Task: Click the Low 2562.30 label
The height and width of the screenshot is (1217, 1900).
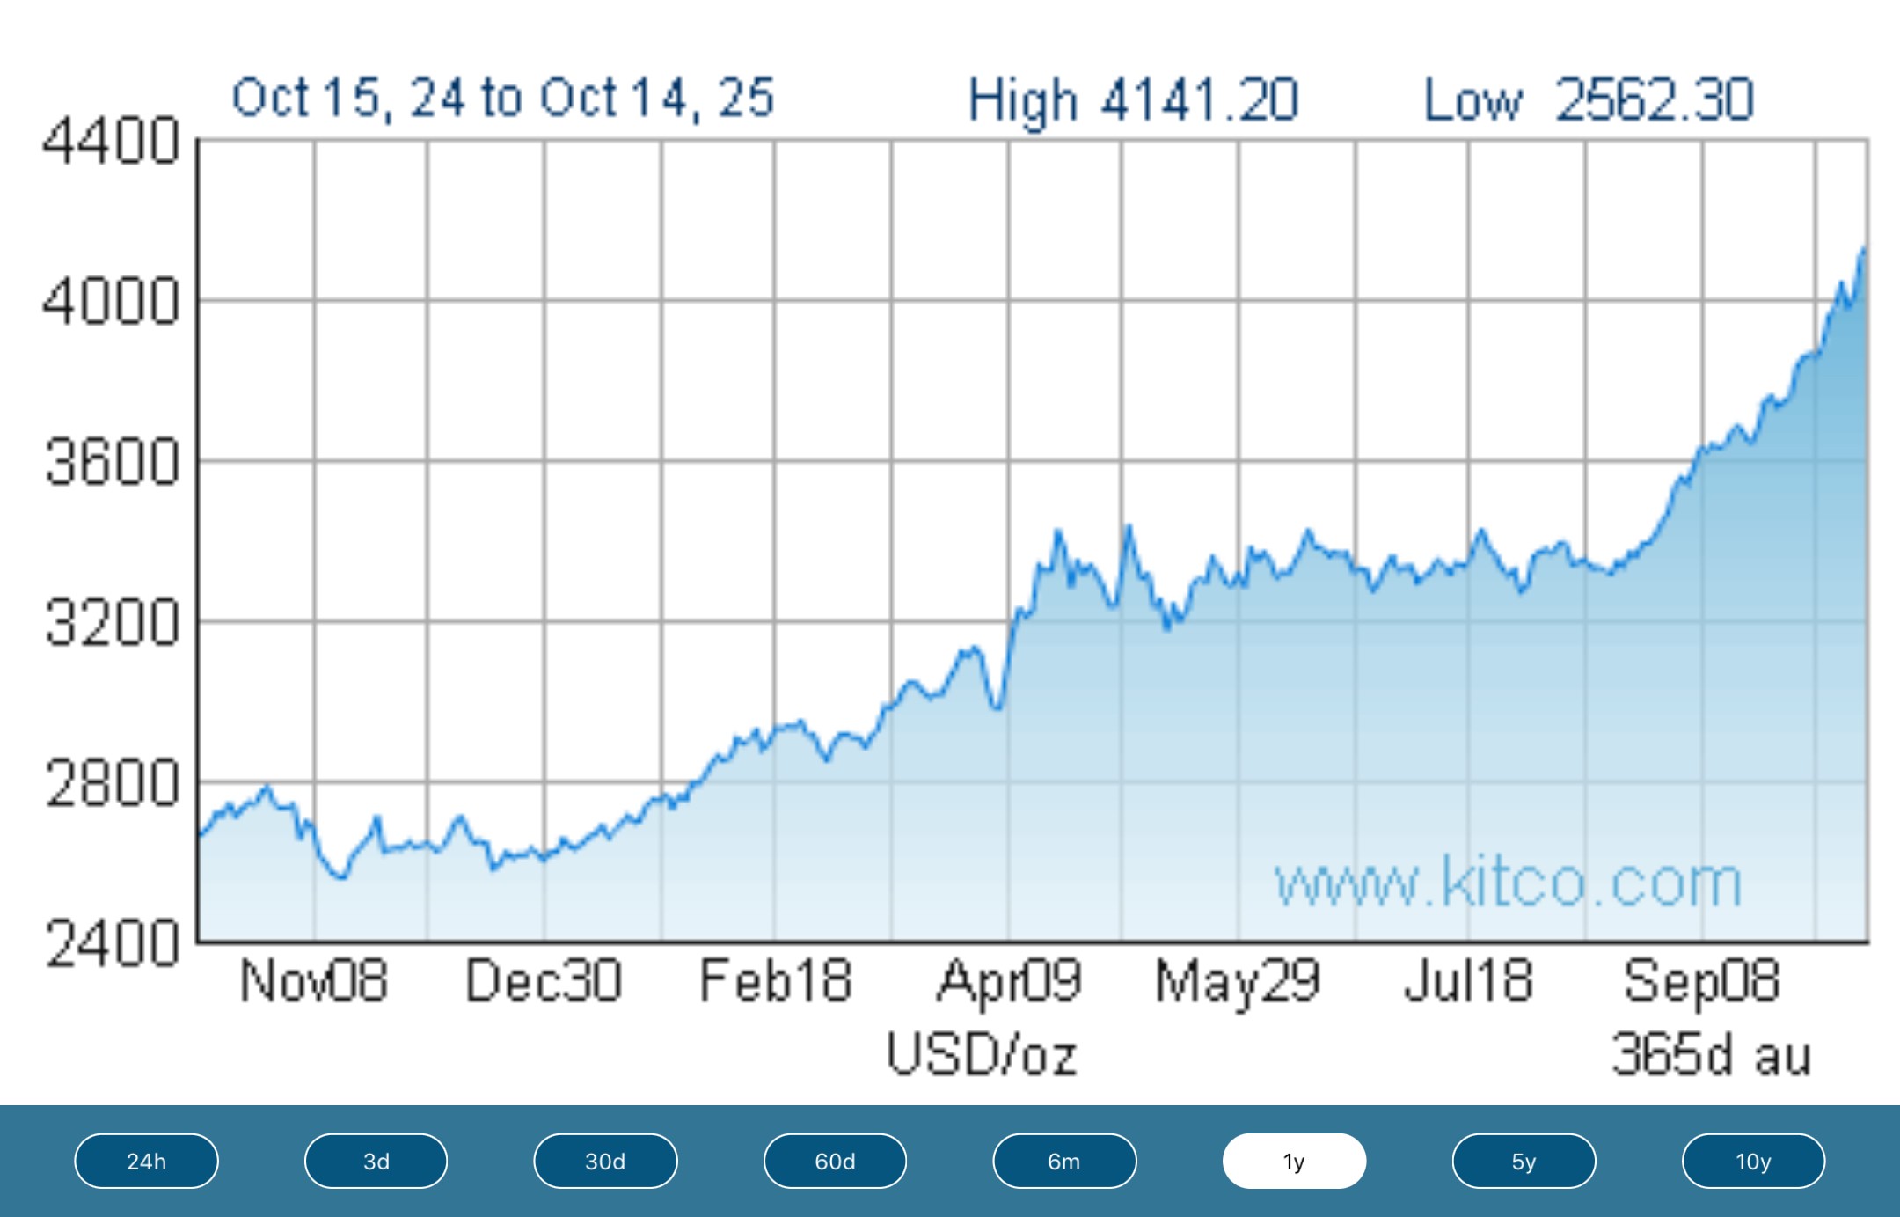Action: click(1588, 99)
